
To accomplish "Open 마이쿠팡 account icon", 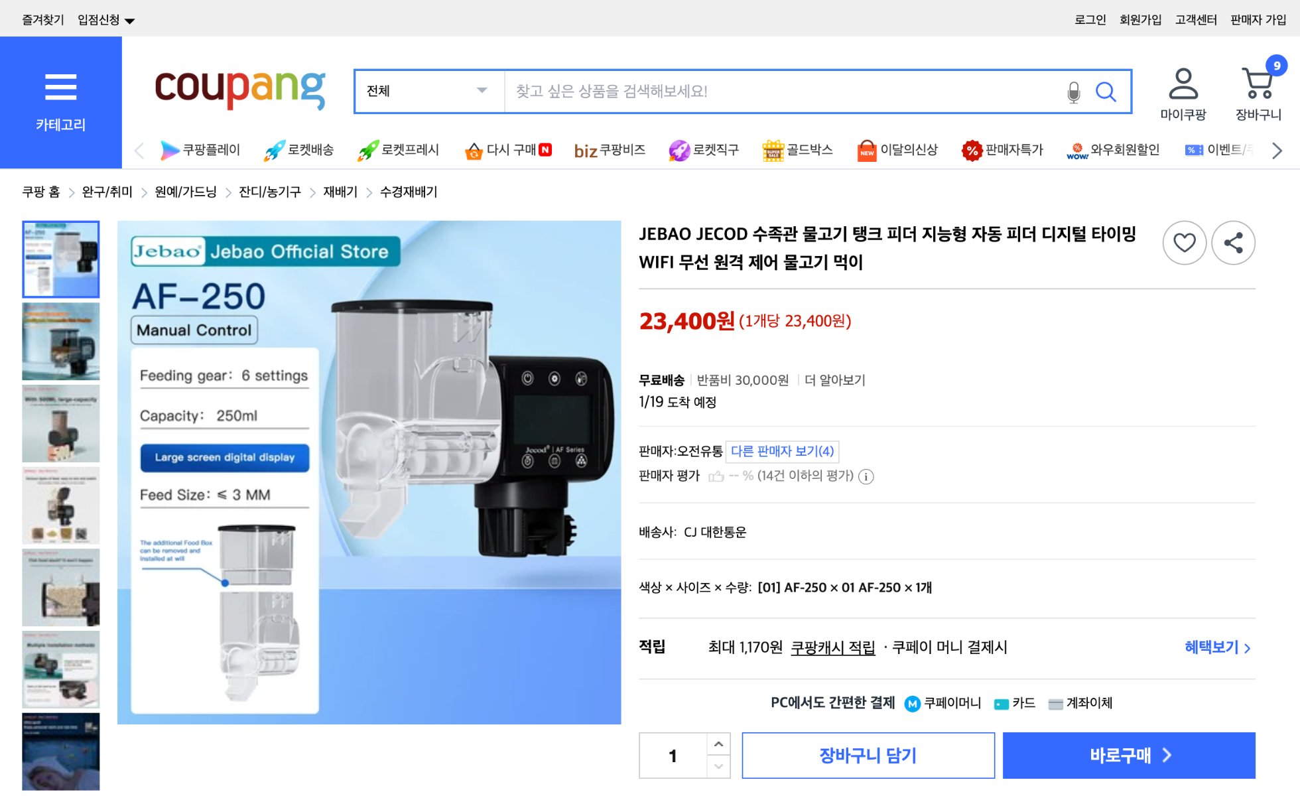I will coord(1185,83).
